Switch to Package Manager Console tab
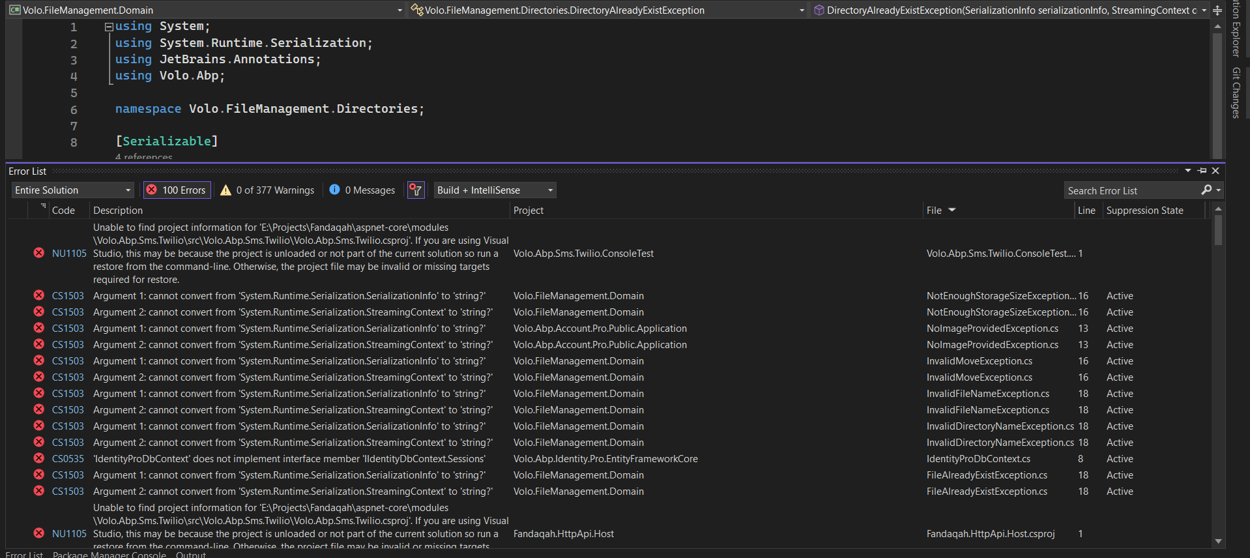The height and width of the screenshot is (558, 1250). (x=109, y=554)
